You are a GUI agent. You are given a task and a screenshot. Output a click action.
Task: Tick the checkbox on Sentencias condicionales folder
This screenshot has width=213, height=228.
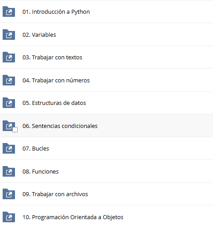point(15,130)
